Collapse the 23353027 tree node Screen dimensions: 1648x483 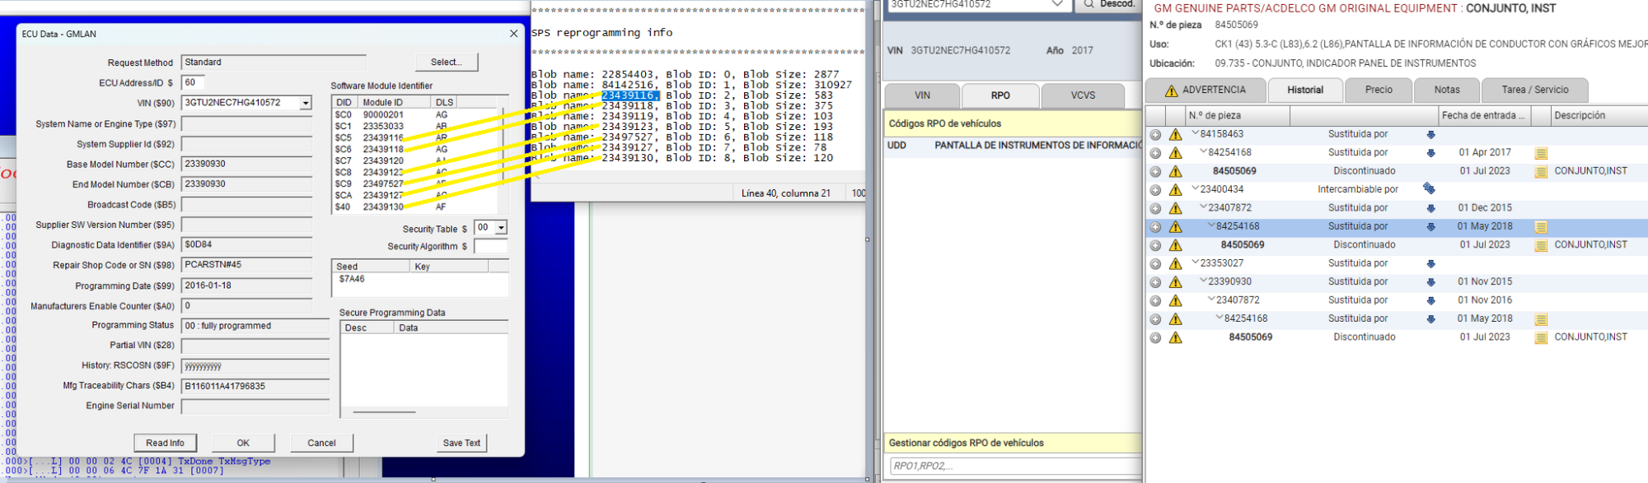pyautogui.click(x=1195, y=262)
